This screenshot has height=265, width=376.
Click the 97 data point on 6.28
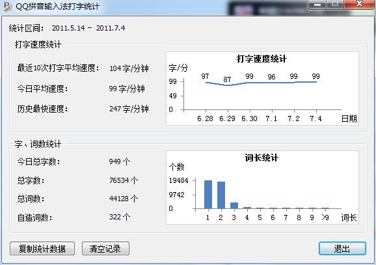[x=206, y=82]
